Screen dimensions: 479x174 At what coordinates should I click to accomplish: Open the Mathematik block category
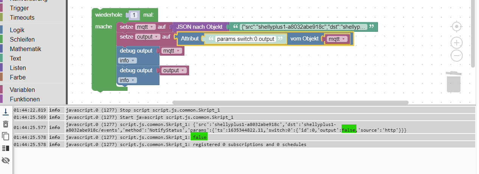pyautogui.click(x=25, y=49)
